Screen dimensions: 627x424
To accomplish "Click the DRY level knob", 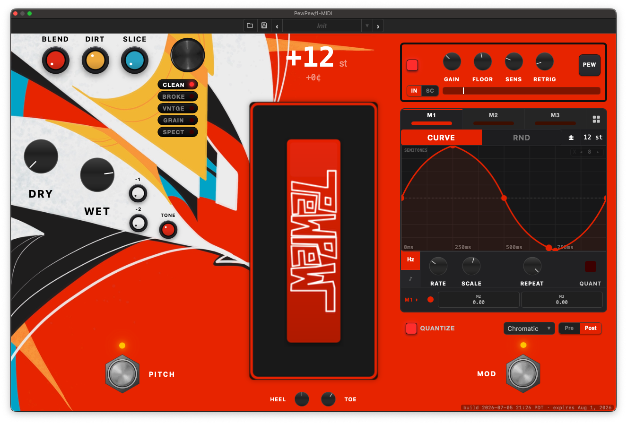I will point(41,156).
